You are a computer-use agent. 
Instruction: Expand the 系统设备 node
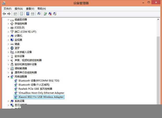click(x=8, y=101)
